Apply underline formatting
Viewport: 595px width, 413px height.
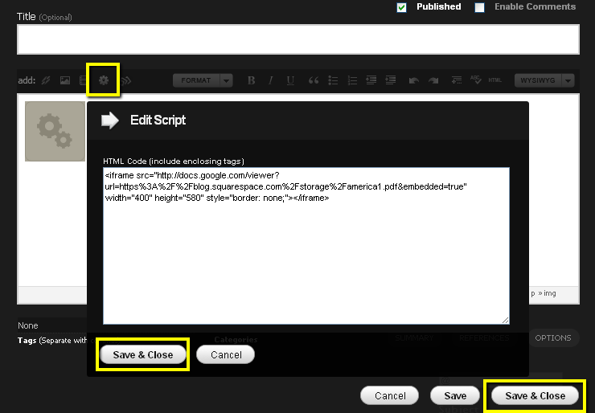click(x=290, y=80)
